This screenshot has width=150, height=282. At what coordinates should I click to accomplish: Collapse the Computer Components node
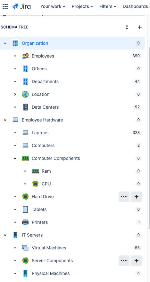15,158
